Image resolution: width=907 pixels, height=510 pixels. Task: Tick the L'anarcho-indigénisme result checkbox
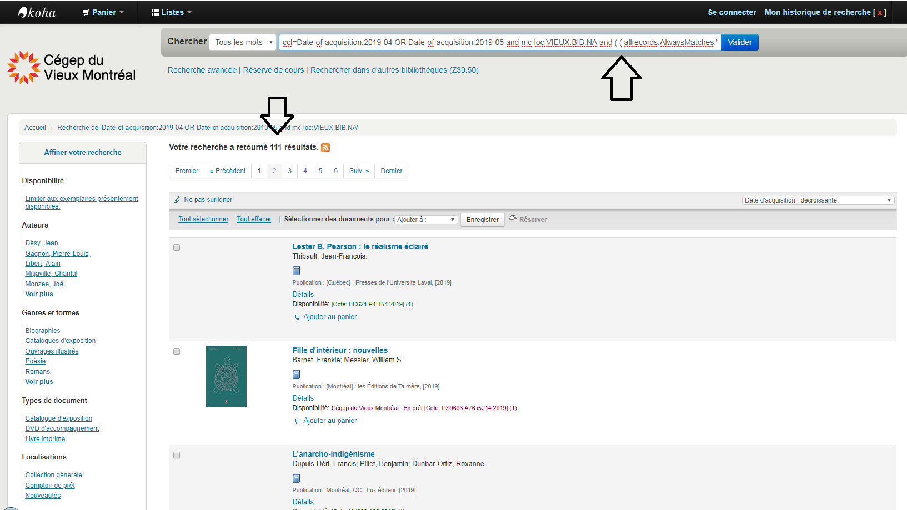(x=177, y=455)
